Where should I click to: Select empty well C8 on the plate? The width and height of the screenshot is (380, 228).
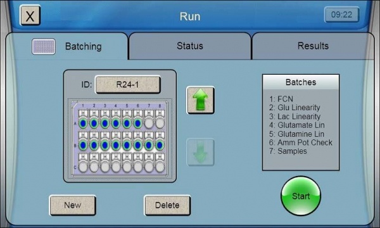160,167
